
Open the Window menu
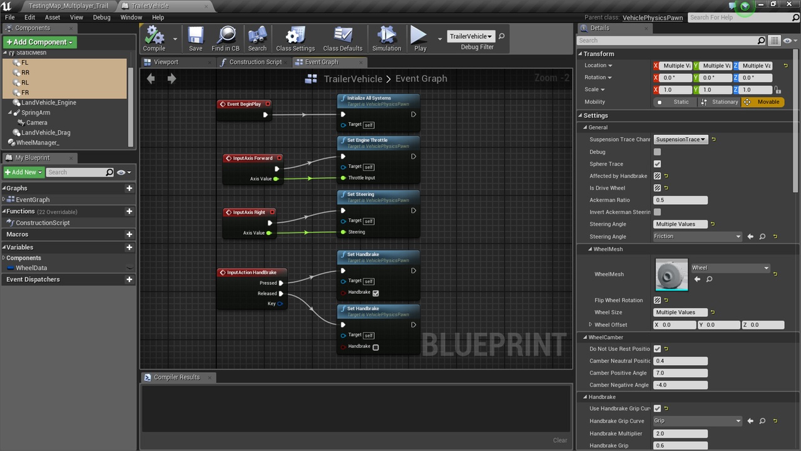point(131,18)
